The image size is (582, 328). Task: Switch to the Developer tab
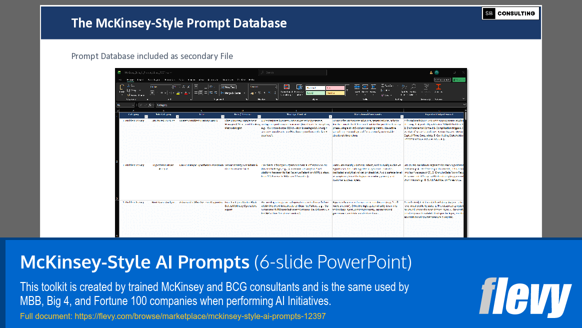[227, 80]
